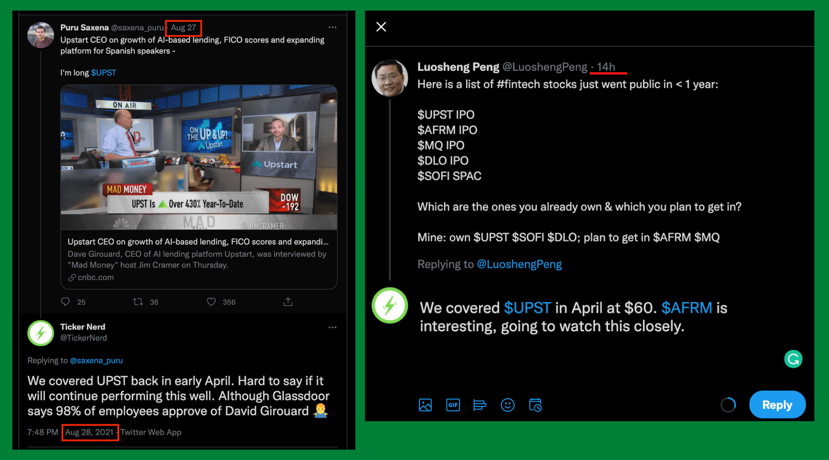Select the card headline about Upstart CEO
This screenshot has height=460, width=829.
click(x=198, y=242)
